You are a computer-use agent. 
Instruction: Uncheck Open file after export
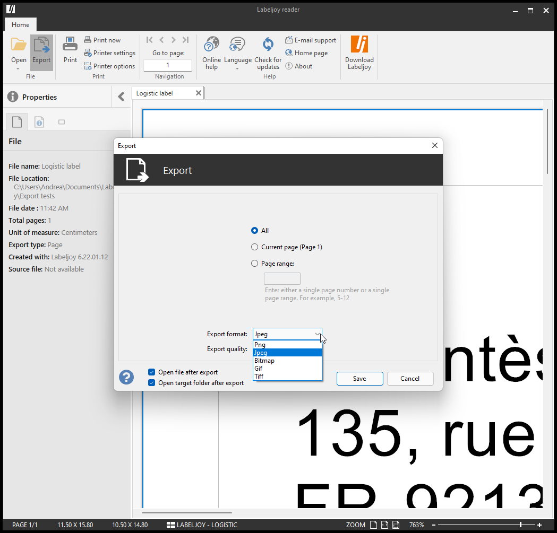[152, 372]
